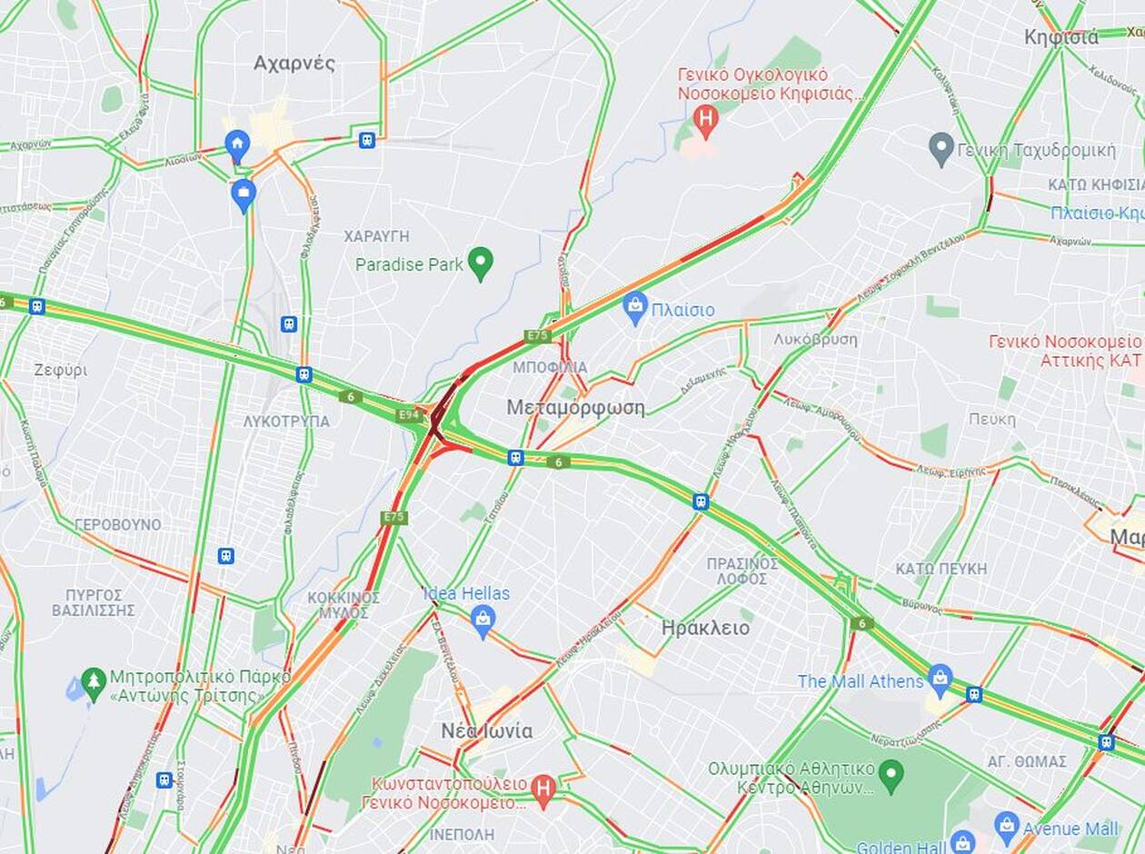
Task: Click the Golden Hall shopping icon
Action: point(962,843)
